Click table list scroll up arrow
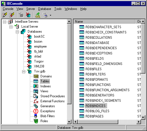The height and width of the screenshot is (131, 147). point(143,22)
